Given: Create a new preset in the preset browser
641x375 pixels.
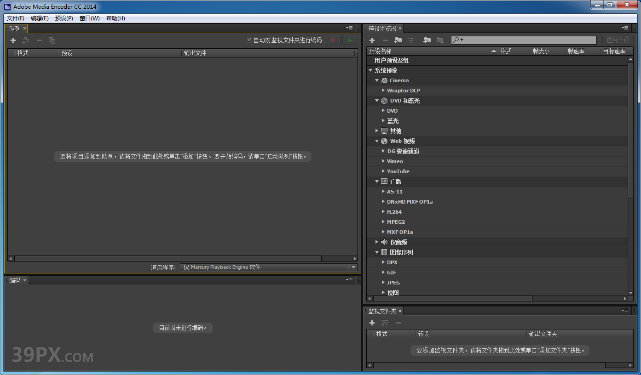Looking at the screenshot, I should [372, 40].
